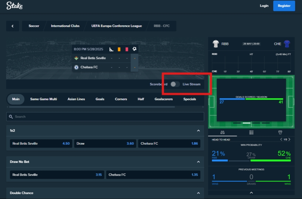Bet Draw at 3.60
The width and height of the screenshot is (302, 199).
pyautogui.click(x=105, y=144)
